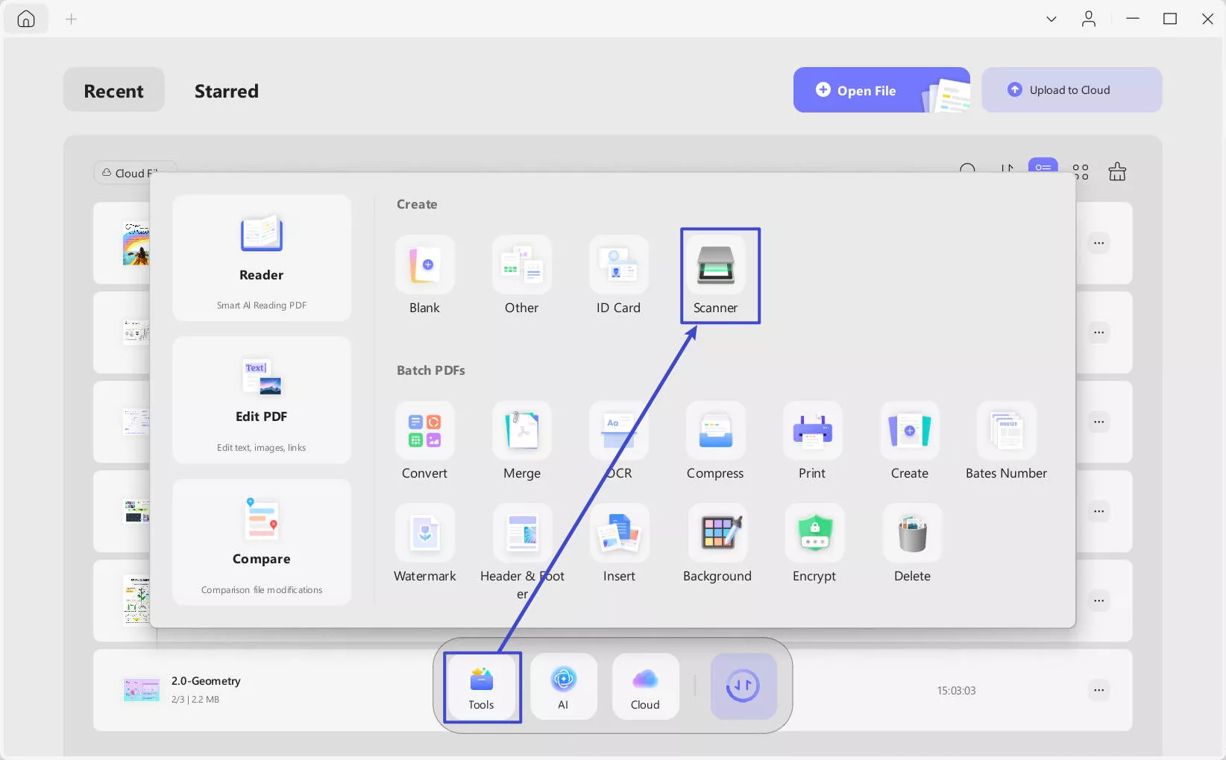Viewport: 1226px width, 760px height.
Task: Click the 'Create' section heading above Blank
Action: tap(417, 204)
